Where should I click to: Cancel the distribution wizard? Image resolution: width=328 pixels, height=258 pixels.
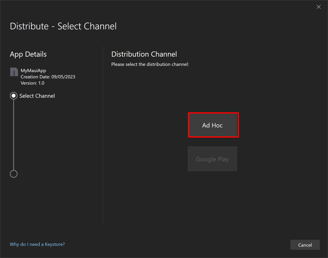[x=305, y=245]
